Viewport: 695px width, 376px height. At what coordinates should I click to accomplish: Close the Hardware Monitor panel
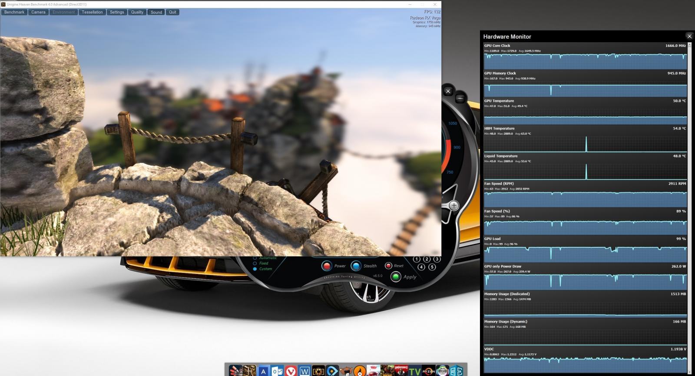689,37
